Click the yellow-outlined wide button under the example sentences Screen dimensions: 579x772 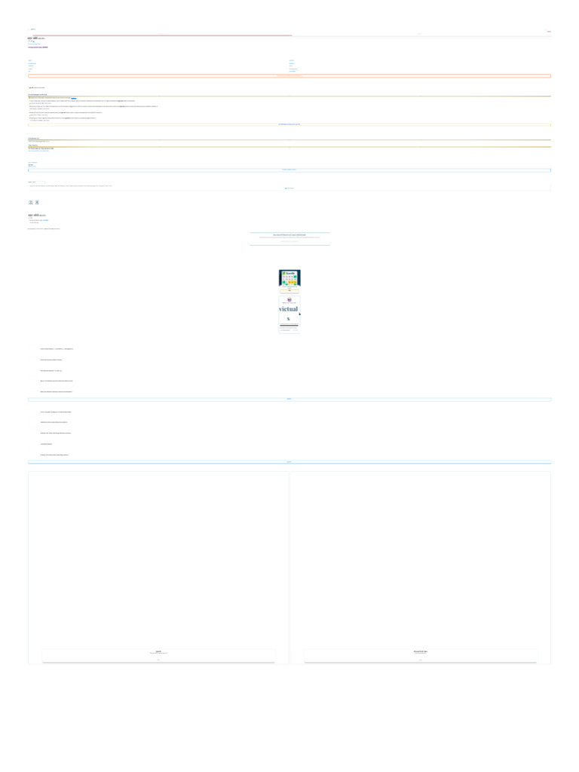289,124
